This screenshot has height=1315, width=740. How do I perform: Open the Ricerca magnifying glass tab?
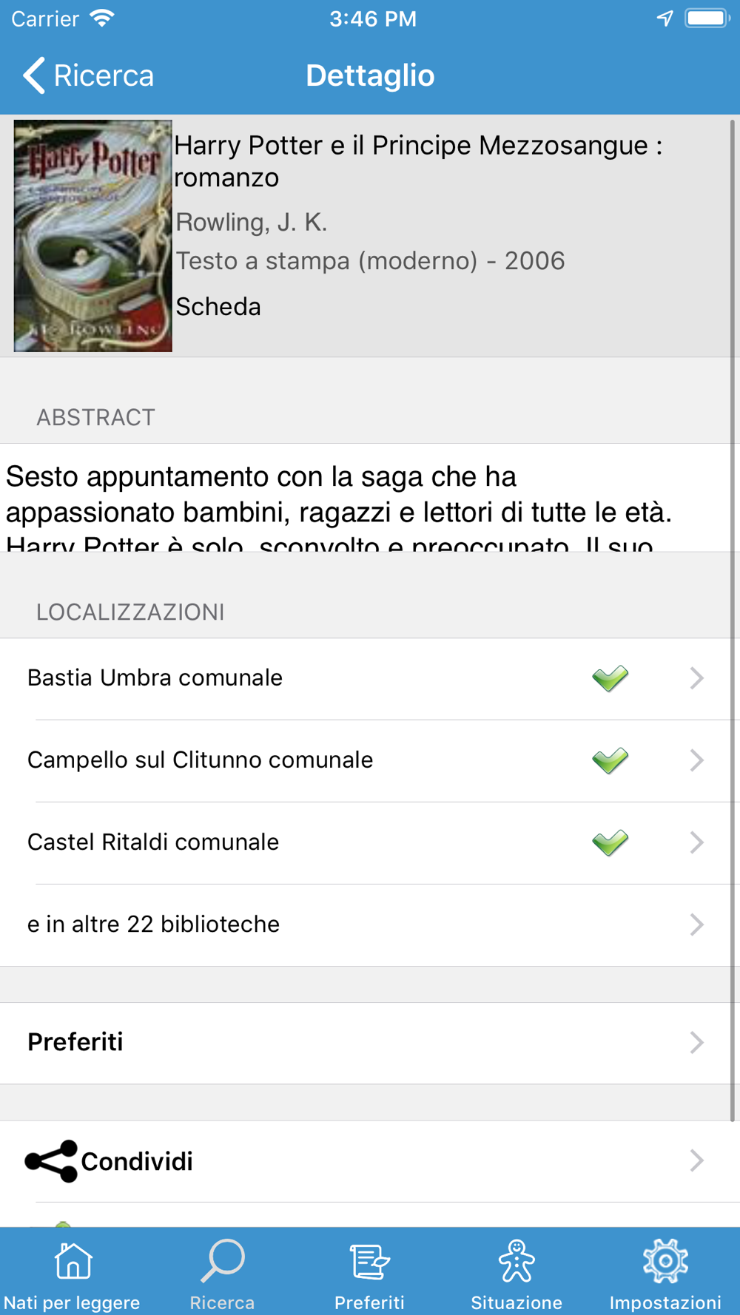click(222, 1261)
